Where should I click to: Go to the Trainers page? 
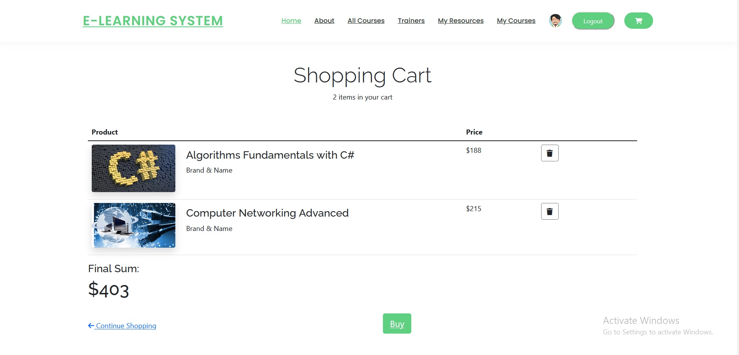tap(411, 21)
